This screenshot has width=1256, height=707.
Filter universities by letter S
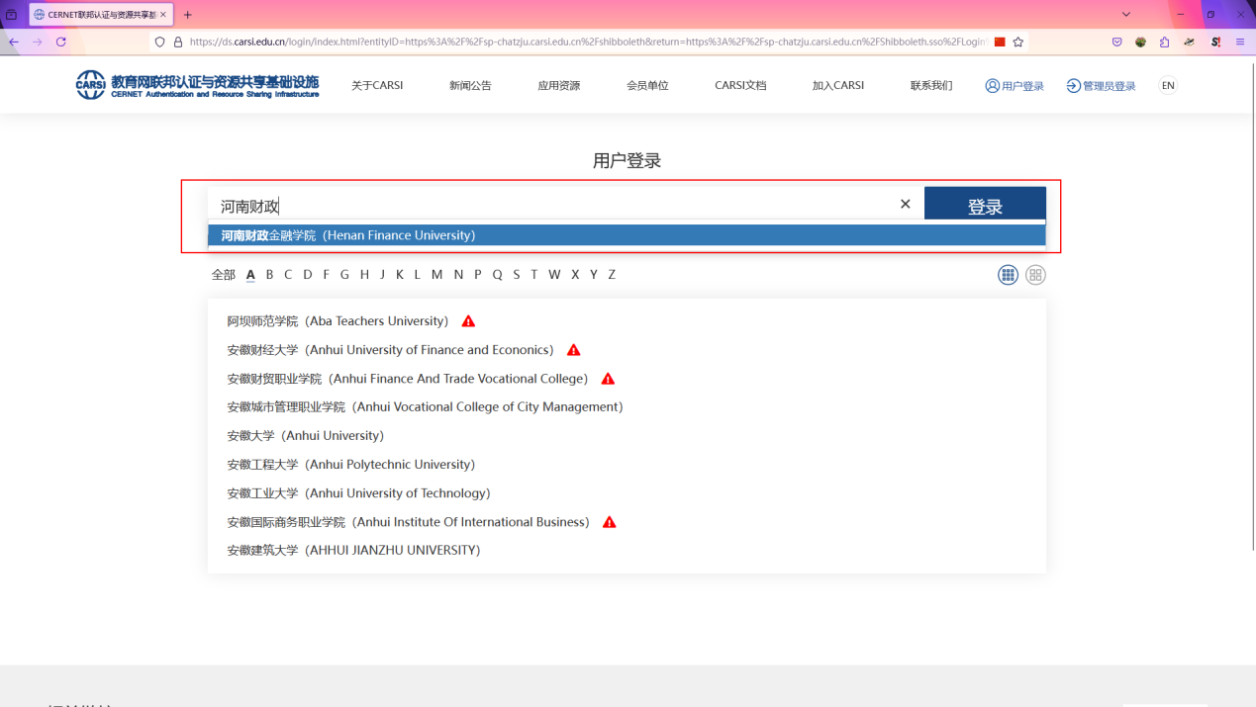516,275
